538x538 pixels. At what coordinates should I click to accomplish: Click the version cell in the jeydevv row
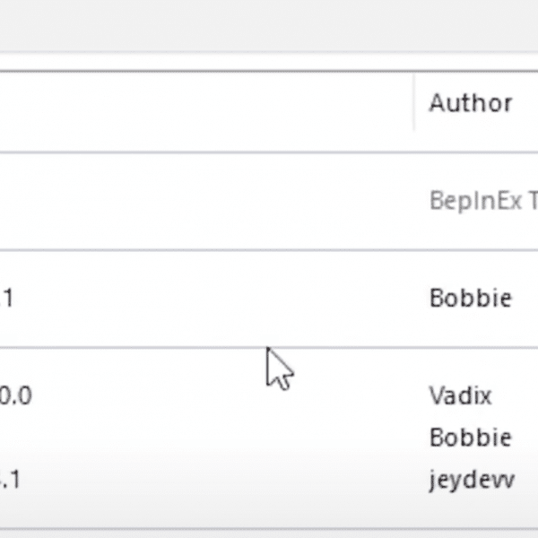10,480
